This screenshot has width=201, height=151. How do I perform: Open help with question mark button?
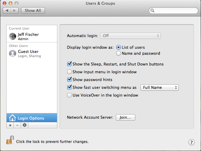click(191, 142)
